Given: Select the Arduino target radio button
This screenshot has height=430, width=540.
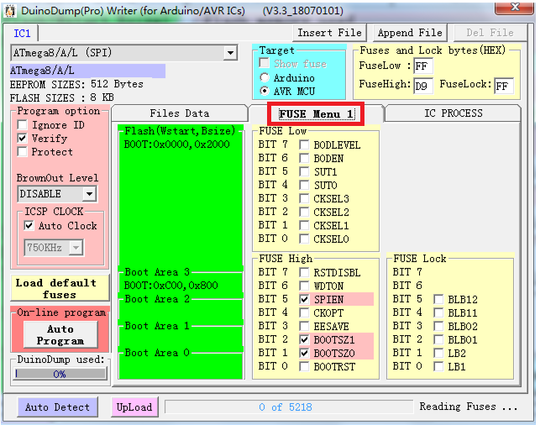Looking at the screenshot, I should pos(265,78).
